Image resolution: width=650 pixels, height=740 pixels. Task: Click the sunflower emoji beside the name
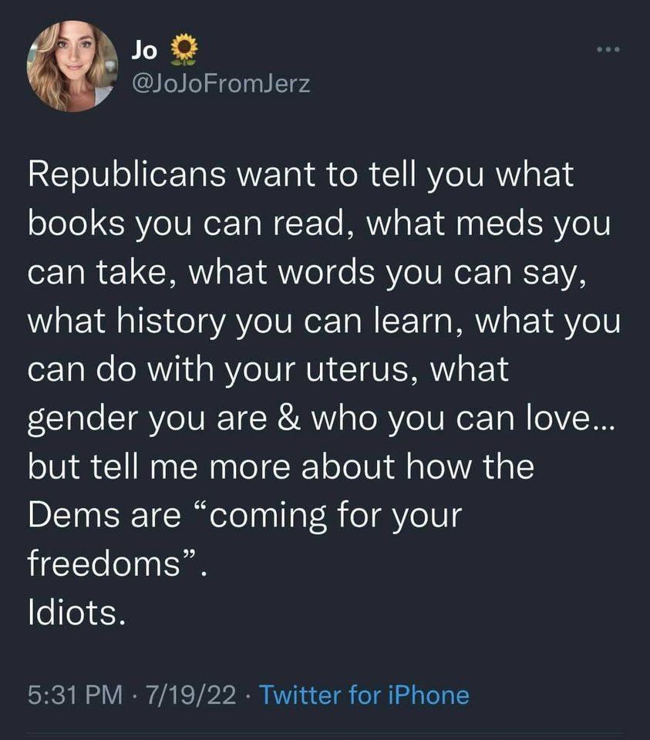click(x=184, y=49)
